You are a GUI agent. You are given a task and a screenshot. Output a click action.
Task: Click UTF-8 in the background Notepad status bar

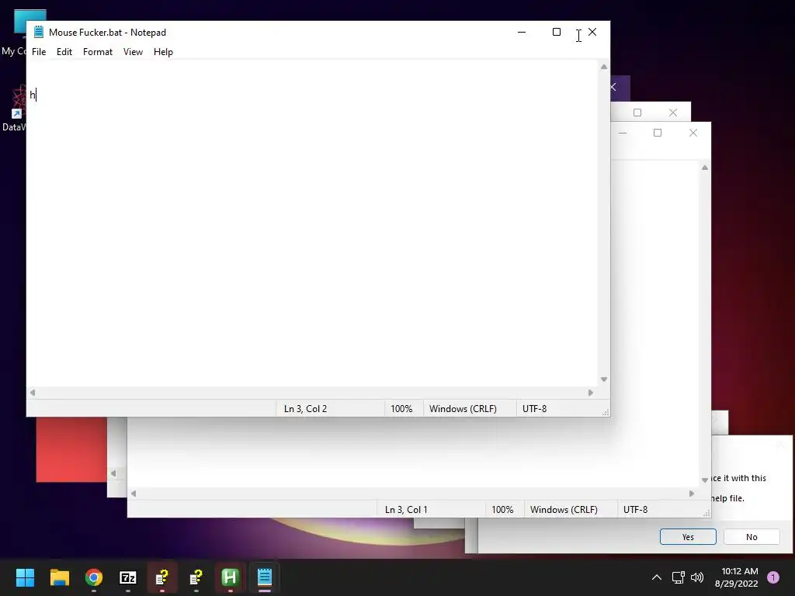(635, 509)
